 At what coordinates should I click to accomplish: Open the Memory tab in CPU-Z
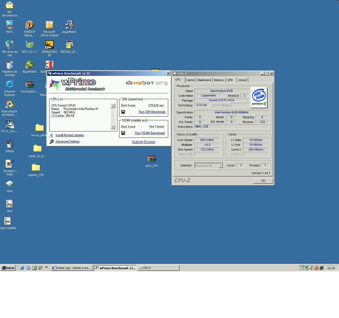pos(219,80)
